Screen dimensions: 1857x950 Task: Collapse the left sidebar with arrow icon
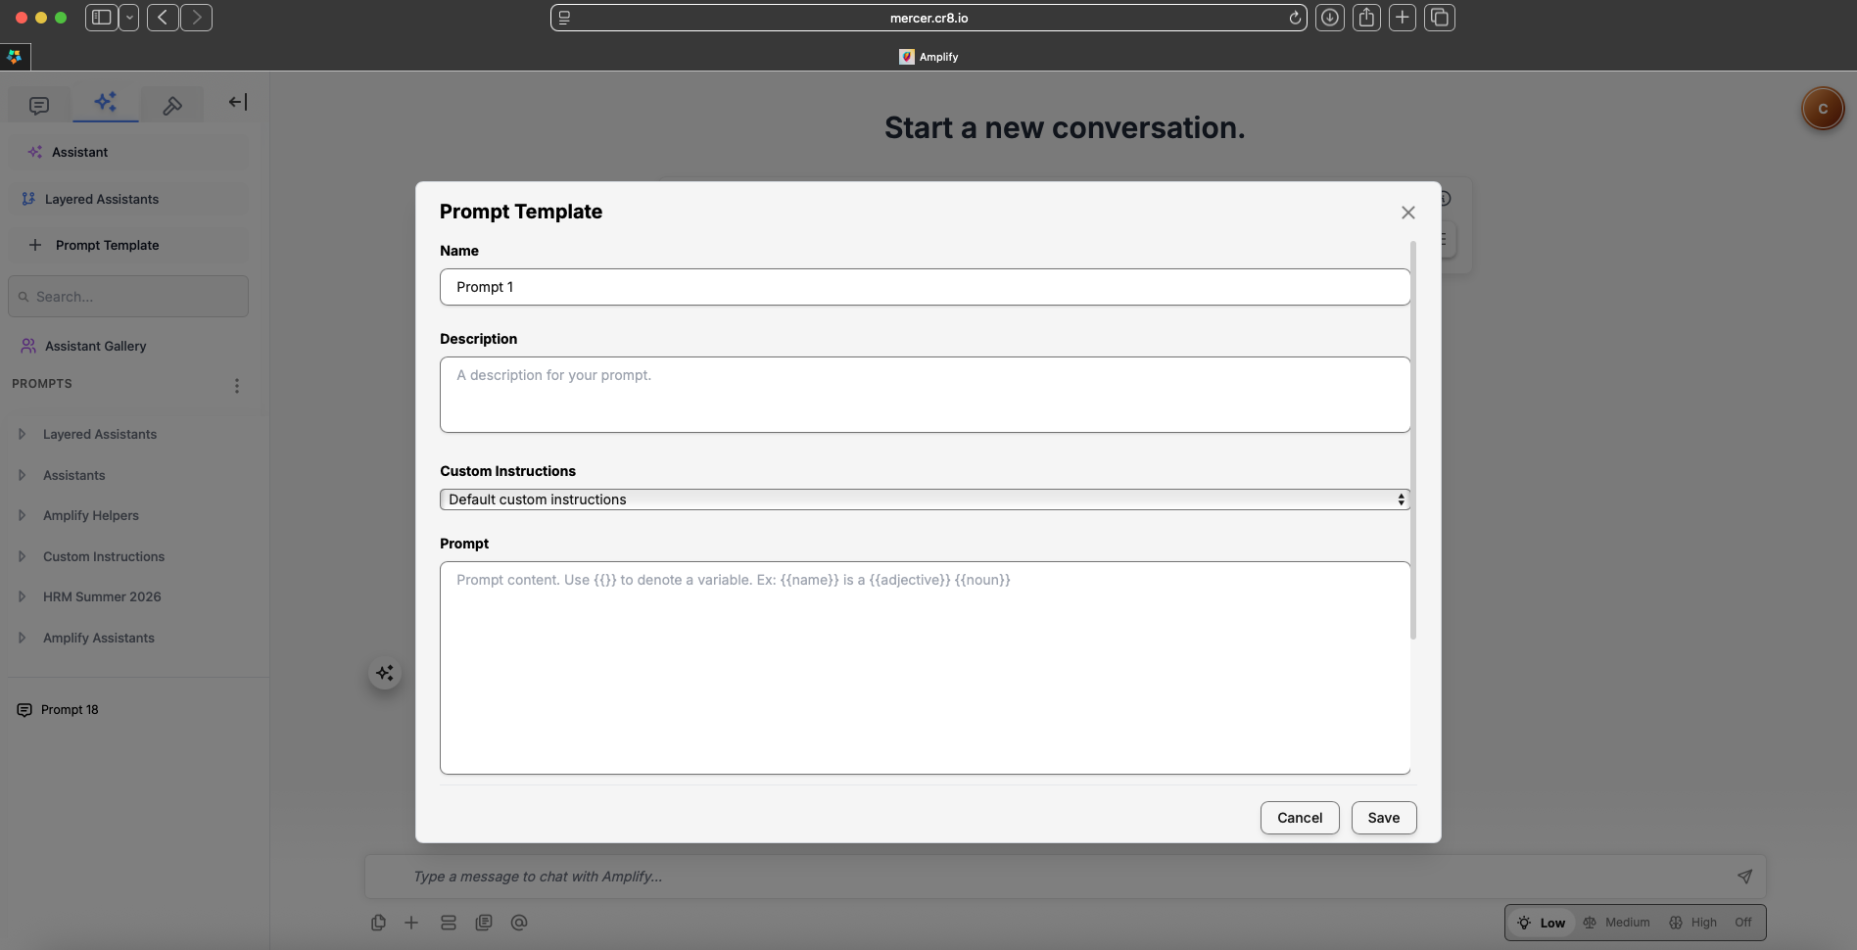pos(237,102)
